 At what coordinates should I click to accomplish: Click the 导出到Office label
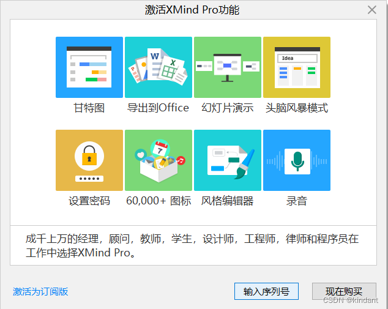click(158, 108)
